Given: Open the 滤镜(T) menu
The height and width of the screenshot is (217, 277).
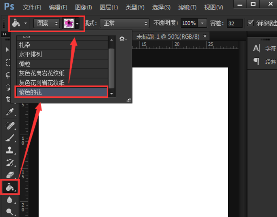Looking at the screenshot, I should [x=187, y=8].
